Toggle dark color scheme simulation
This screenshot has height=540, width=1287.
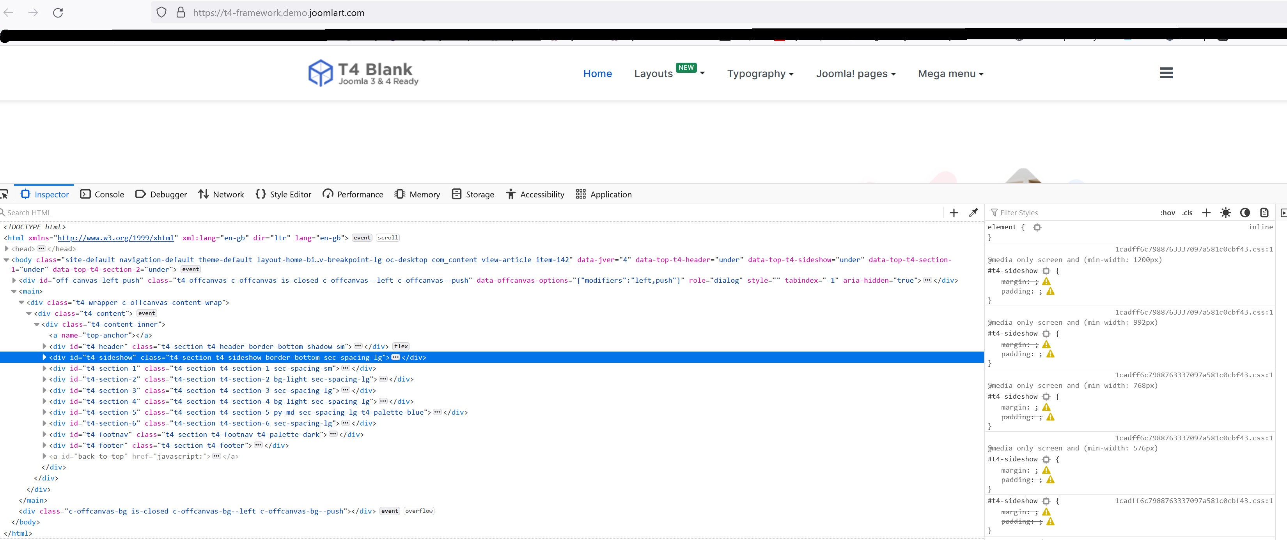click(x=1245, y=213)
